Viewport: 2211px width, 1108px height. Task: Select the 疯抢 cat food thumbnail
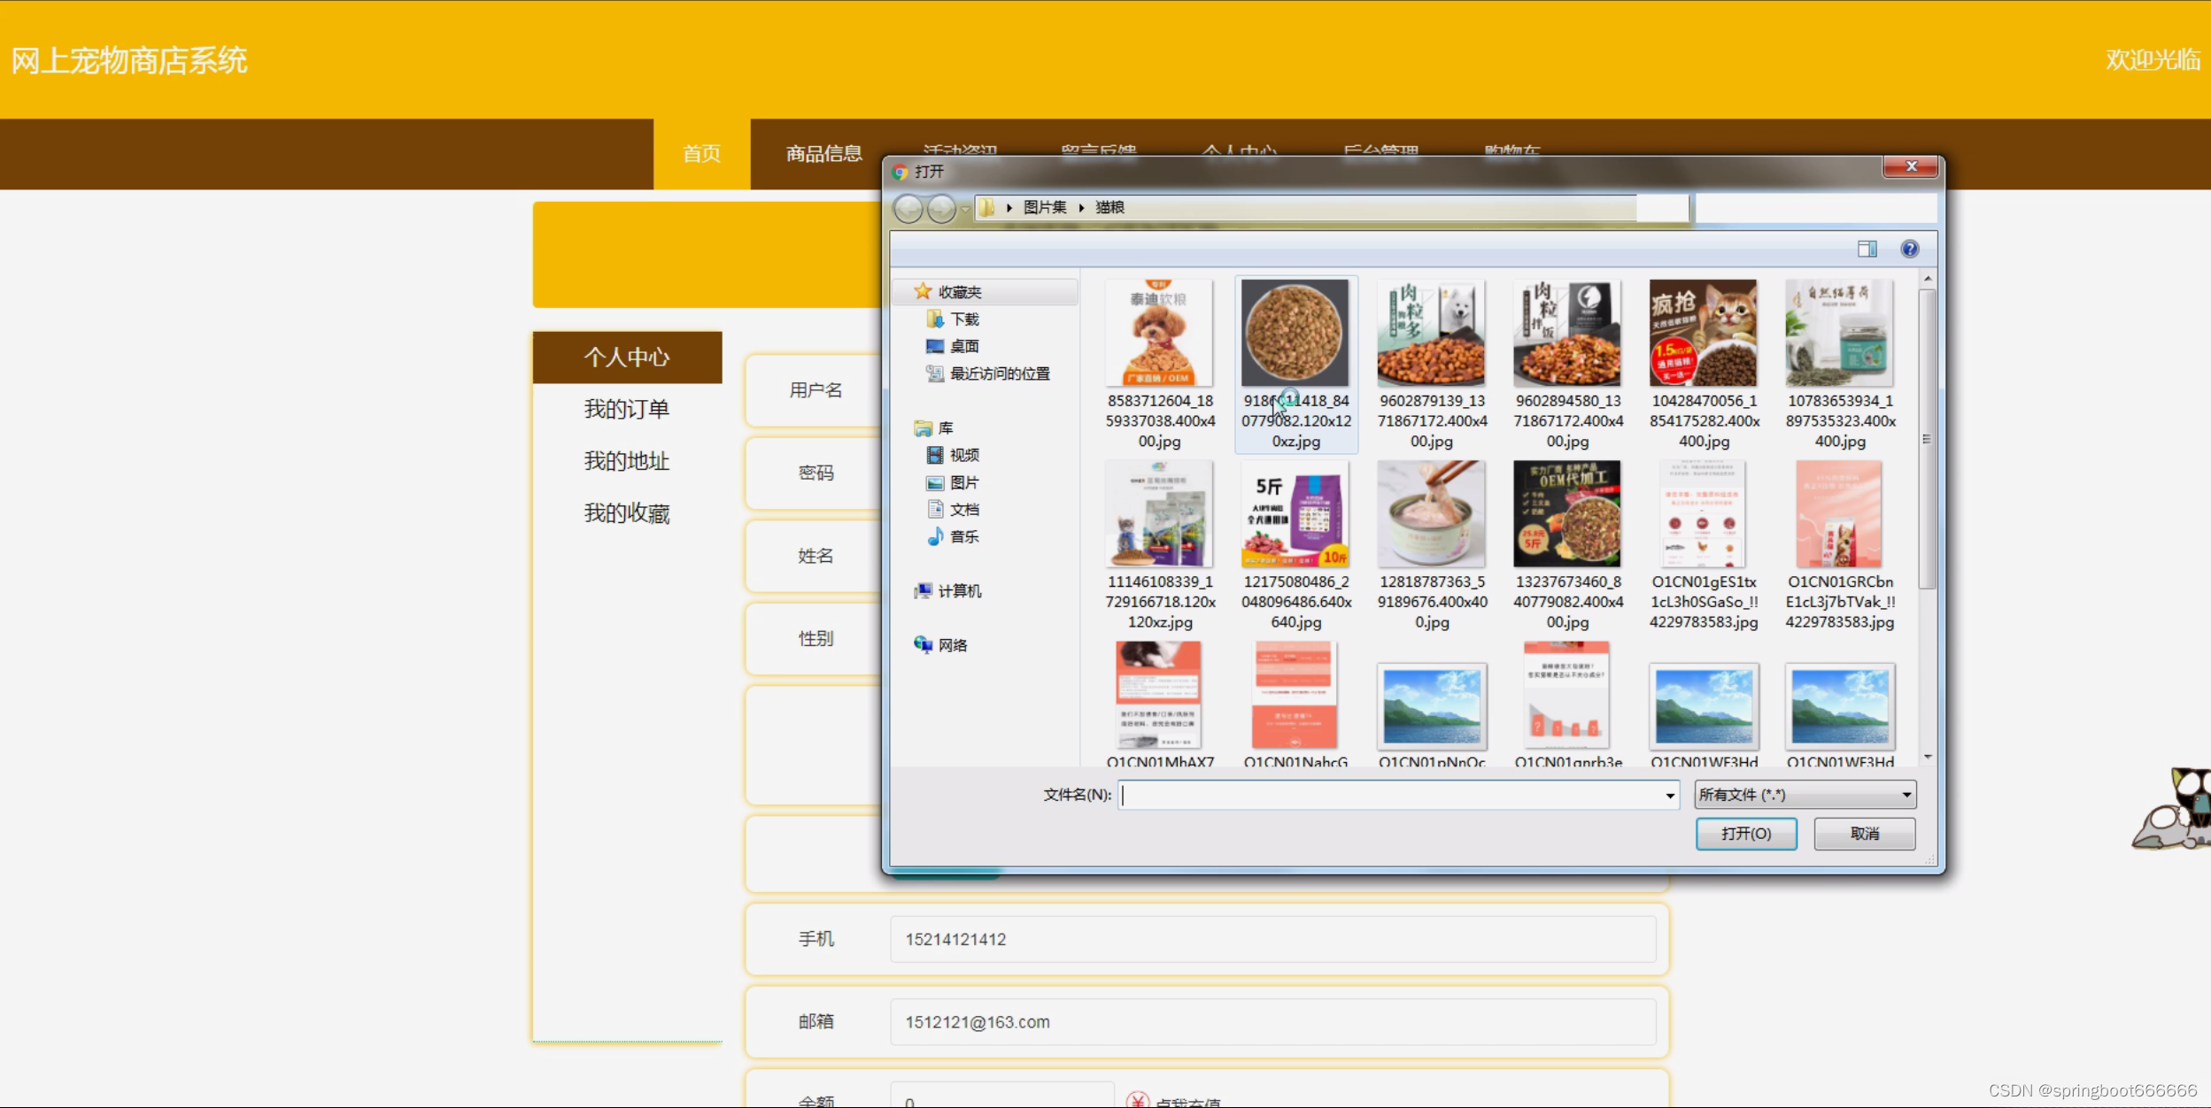tap(1703, 334)
